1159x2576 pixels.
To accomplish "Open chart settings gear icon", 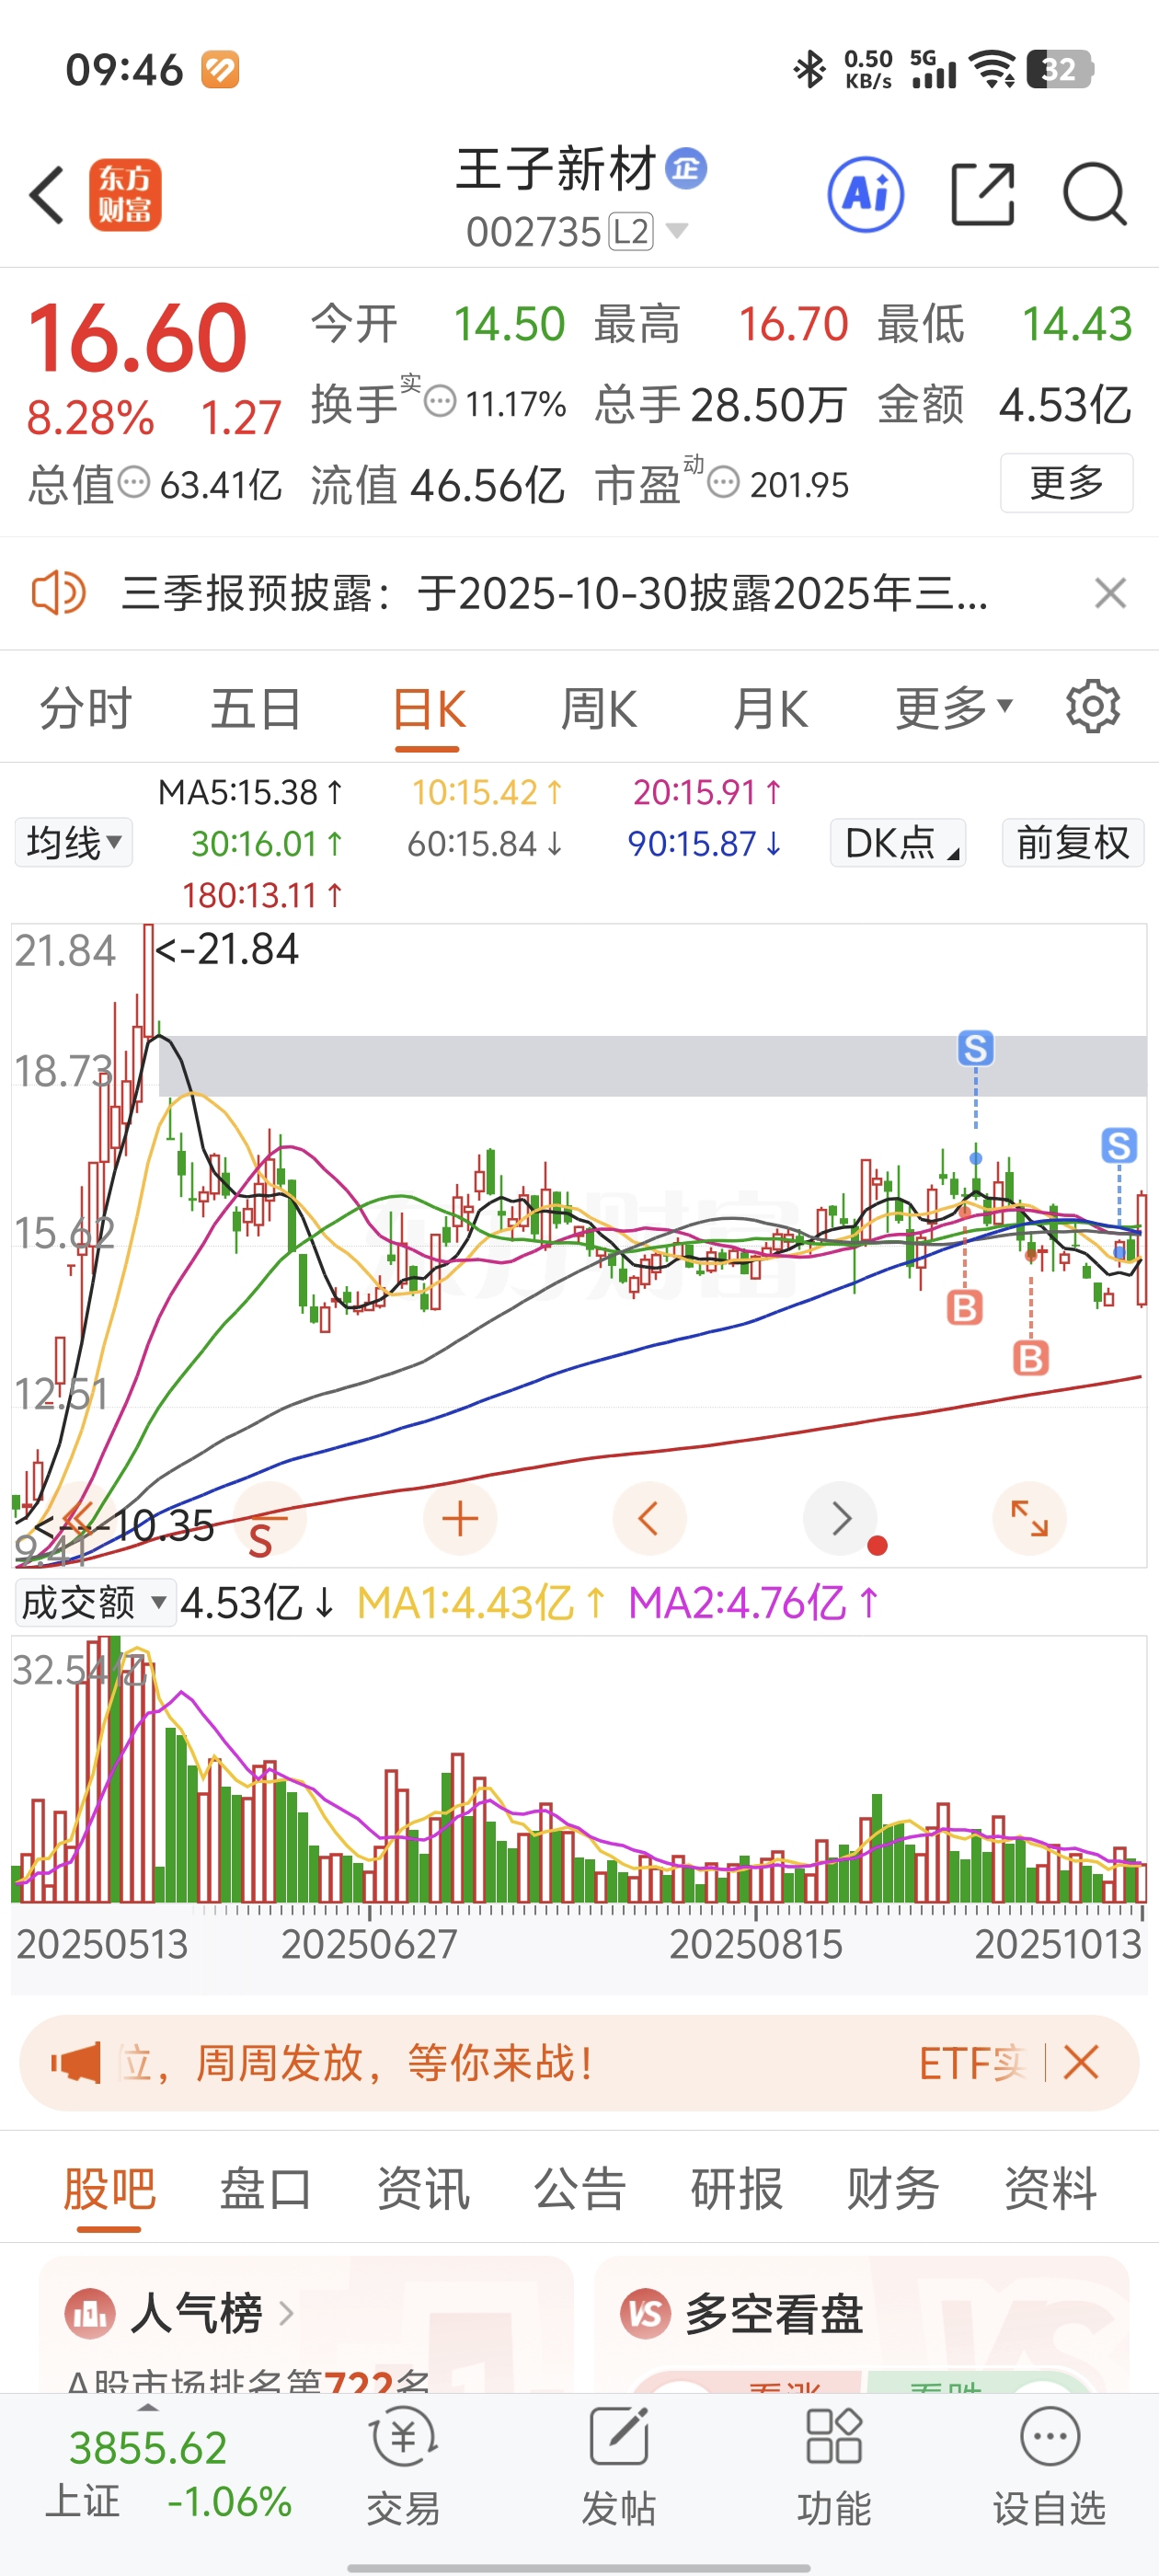I will click(x=1093, y=707).
